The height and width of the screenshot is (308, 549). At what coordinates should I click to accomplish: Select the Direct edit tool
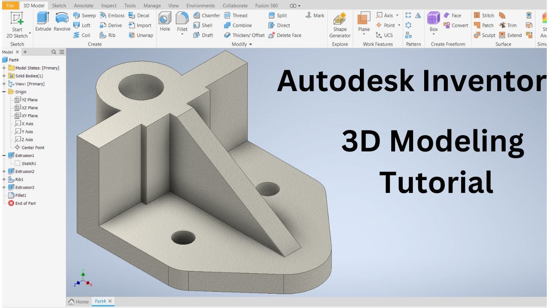(279, 25)
